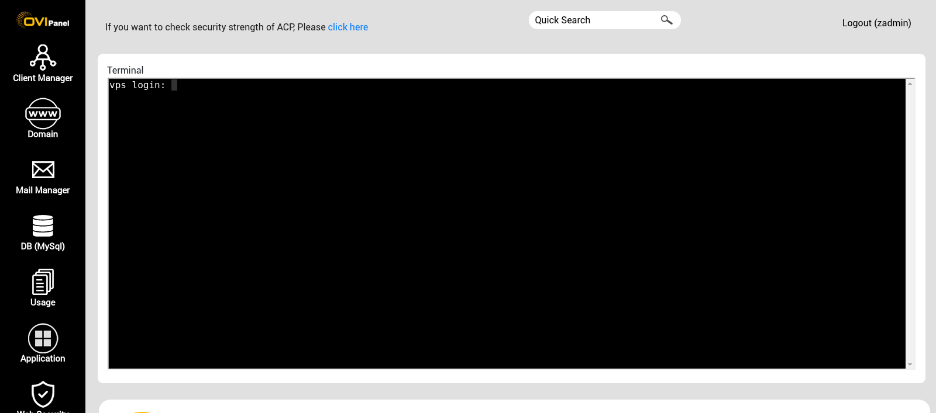The width and height of the screenshot is (936, 413).
Task: Open Mail Manager envelope icon
Action: (x=43, y=169)
